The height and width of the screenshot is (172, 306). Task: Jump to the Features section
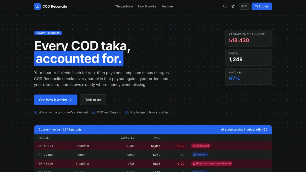(167, 6)
